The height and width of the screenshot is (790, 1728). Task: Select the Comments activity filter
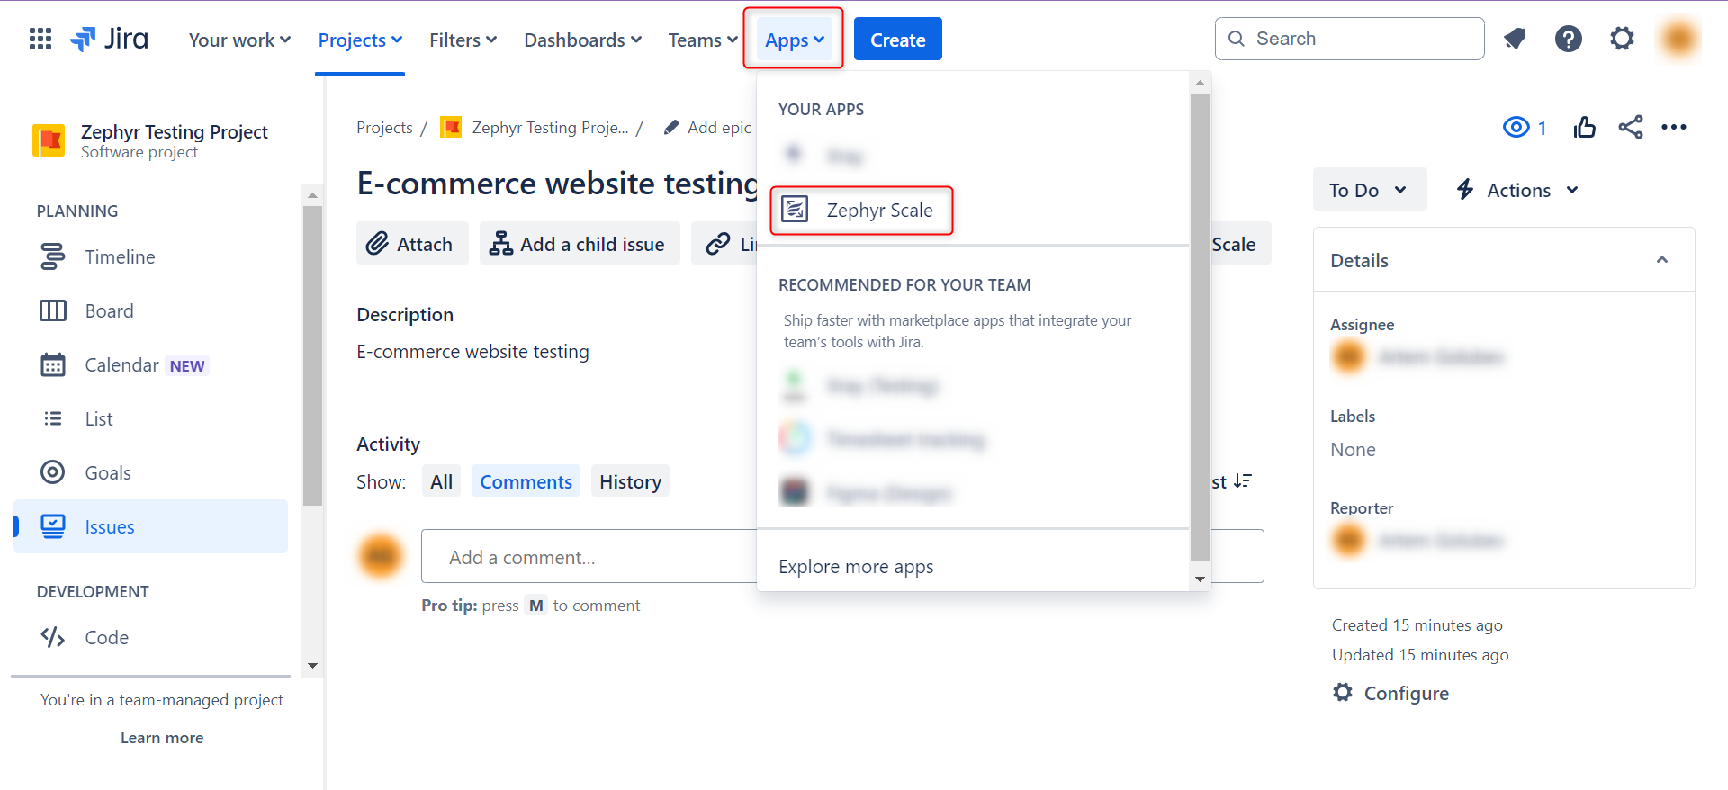coord(526,481)
